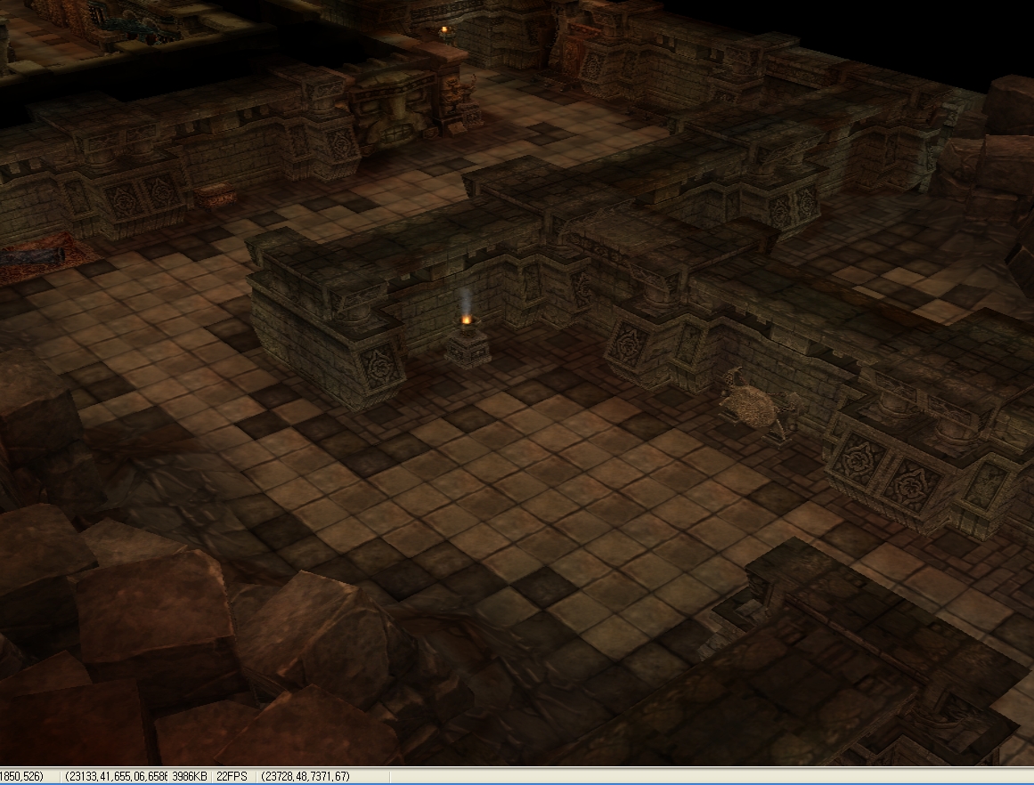Click the flaming brazier in the courtyard center

pyautogui.click(x=467, y=340)
